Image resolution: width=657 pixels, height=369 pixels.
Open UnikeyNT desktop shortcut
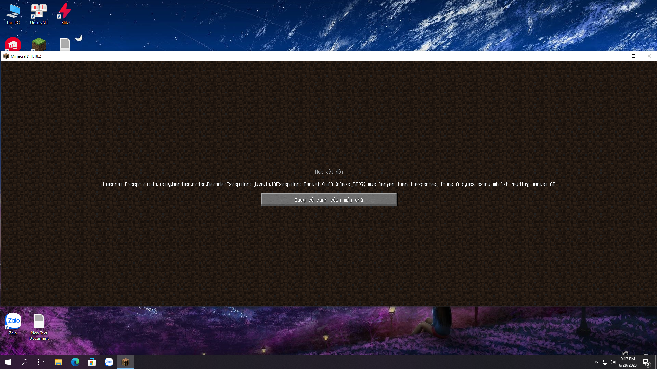39,14
